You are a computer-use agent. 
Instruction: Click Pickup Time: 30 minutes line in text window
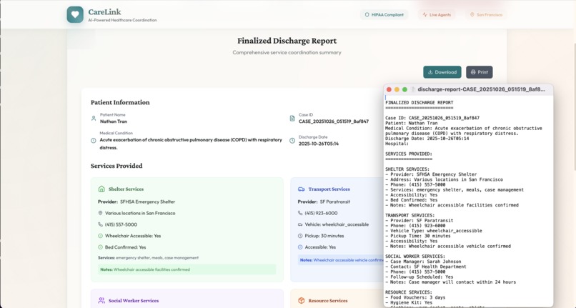click(417, 236)
